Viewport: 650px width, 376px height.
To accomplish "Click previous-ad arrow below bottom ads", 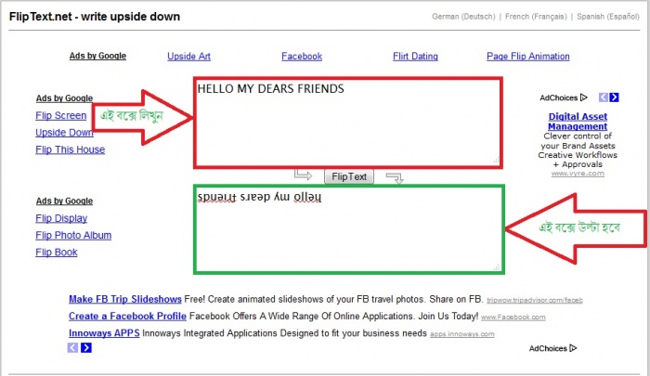I will coord(73,348).
